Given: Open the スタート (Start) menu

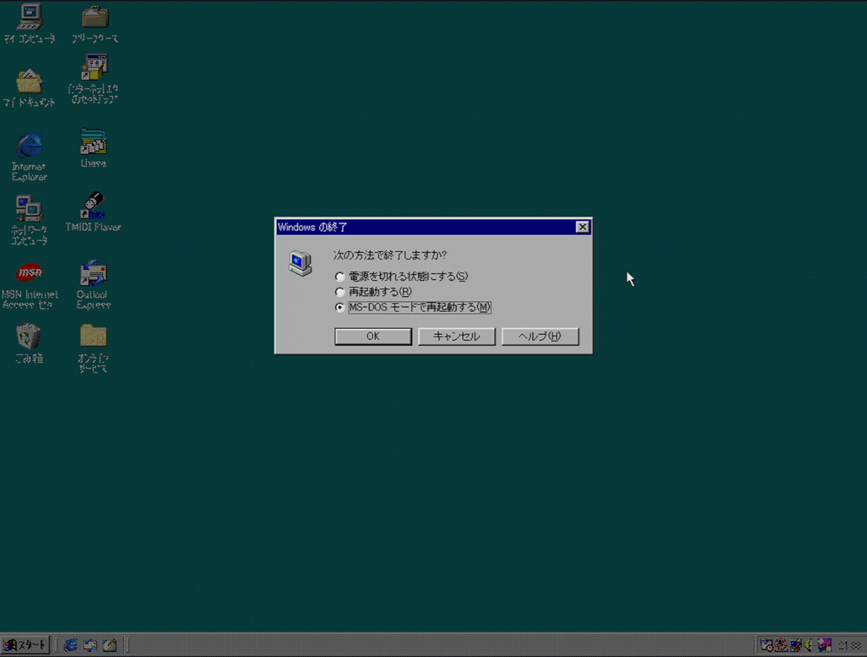Looking at the screenshot, I should [25, 645].
